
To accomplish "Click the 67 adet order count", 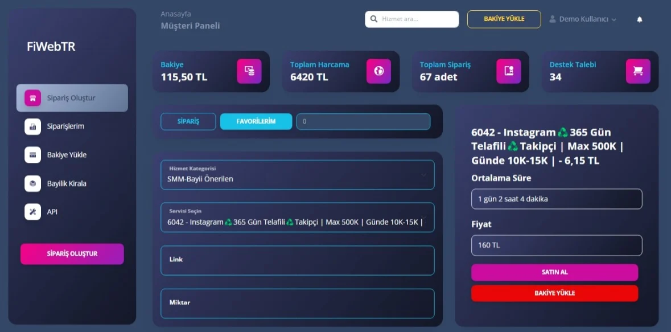I will click(439, 77).
